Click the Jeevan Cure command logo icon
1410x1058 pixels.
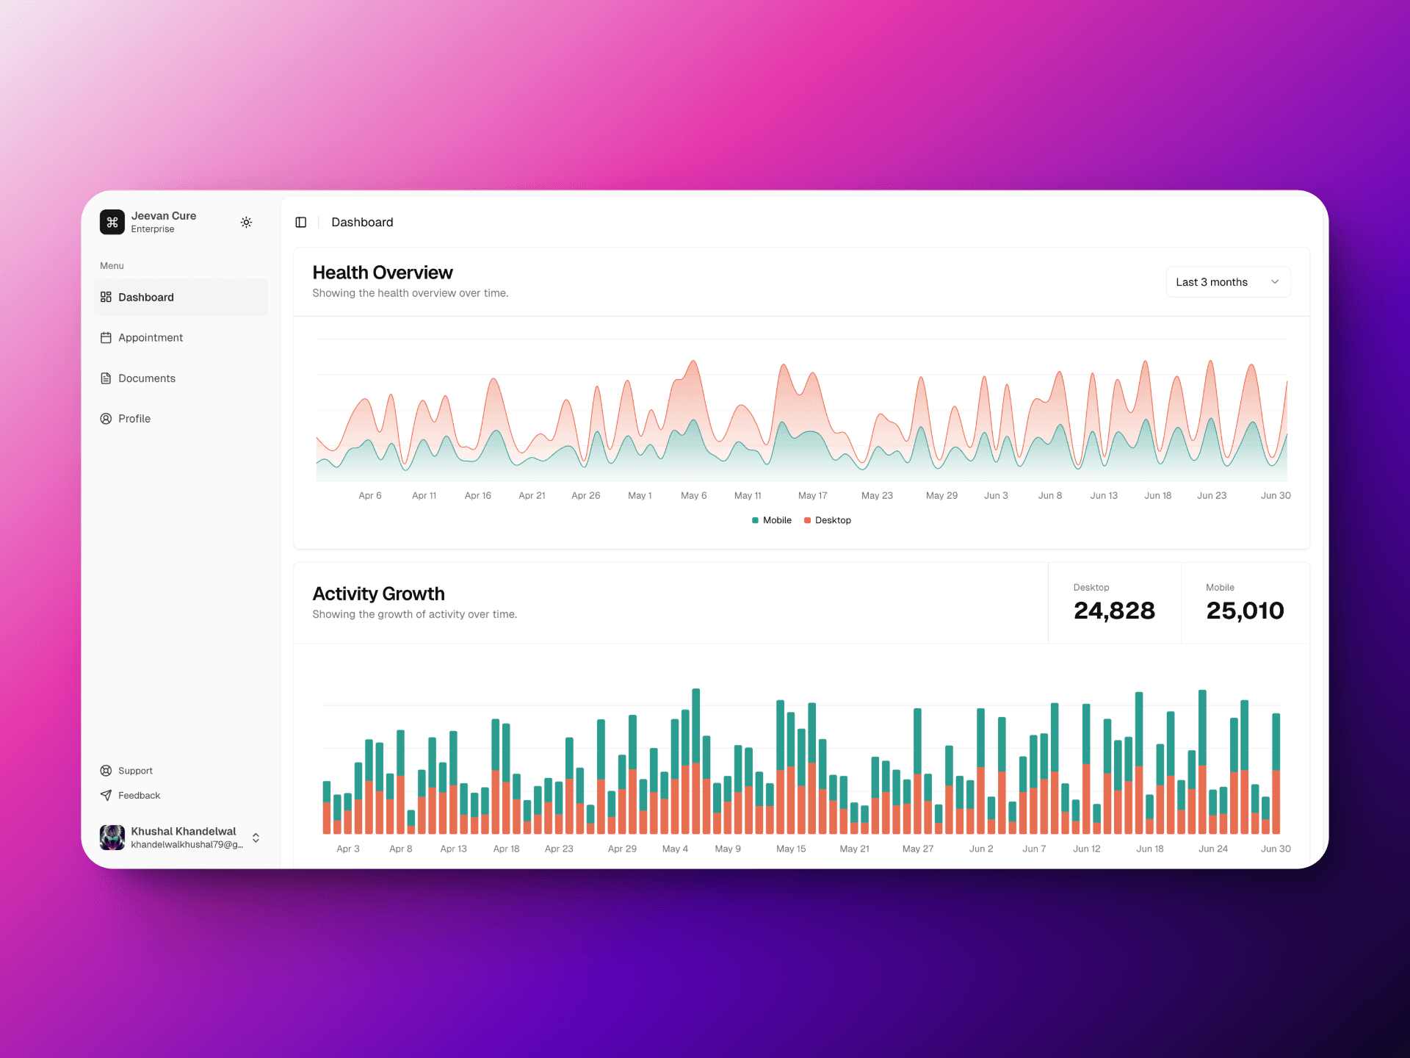coord(112,222)
